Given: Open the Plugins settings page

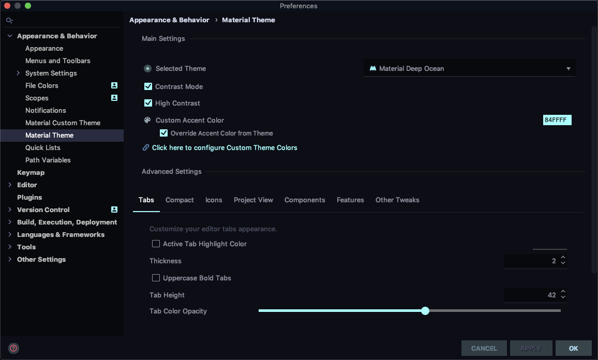Looking at the screenshot, I should (30, 197).
